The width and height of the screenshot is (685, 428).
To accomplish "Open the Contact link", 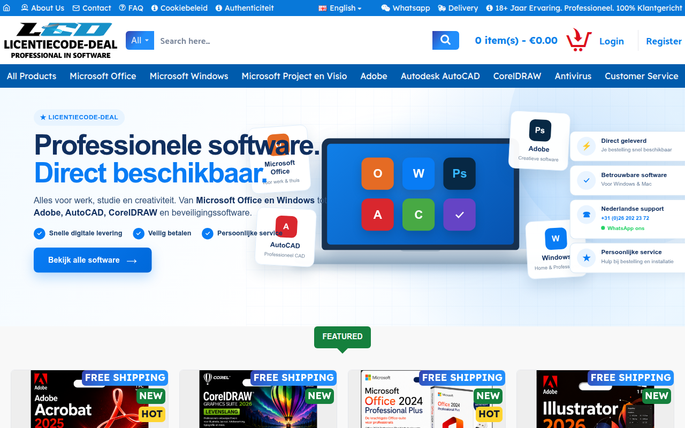I will (92, 8).
